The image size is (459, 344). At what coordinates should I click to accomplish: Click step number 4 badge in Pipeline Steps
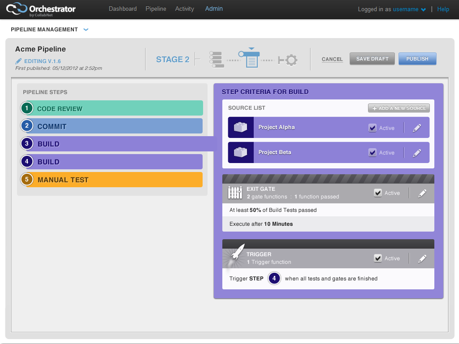[27, 161]
